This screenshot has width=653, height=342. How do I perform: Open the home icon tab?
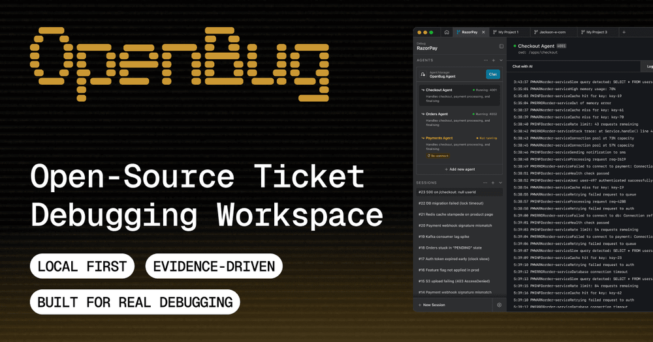[x=447, y=32]
